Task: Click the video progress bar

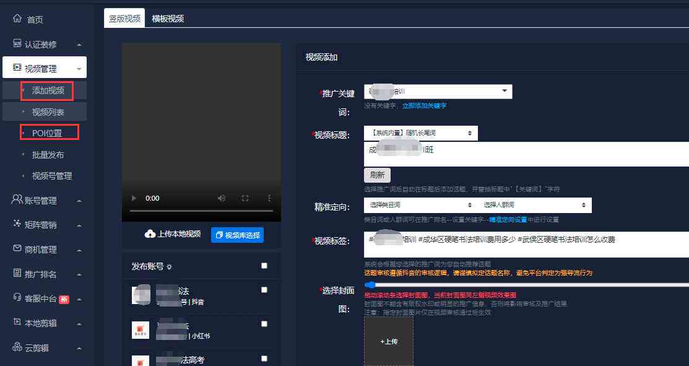Action: pyautogui.click(x=201, y=211)
